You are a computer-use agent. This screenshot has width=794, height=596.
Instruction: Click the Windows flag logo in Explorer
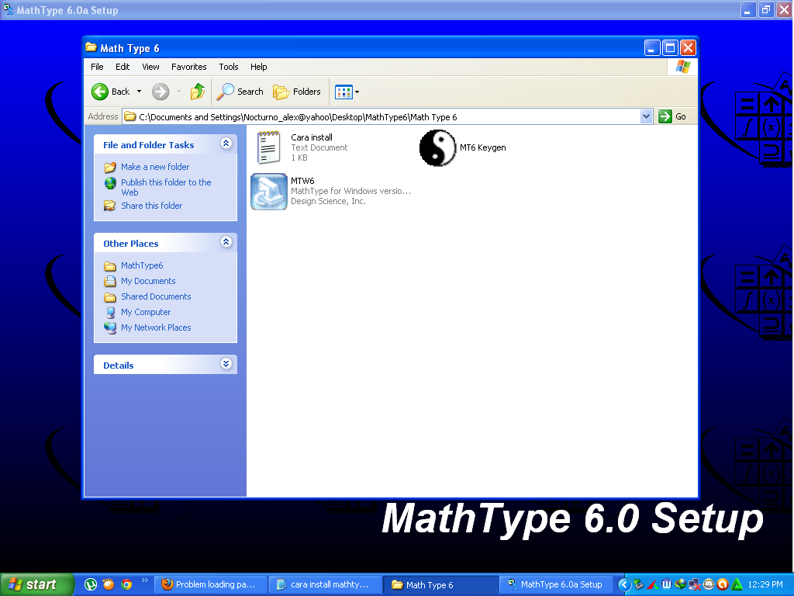(x=682, y=67)
